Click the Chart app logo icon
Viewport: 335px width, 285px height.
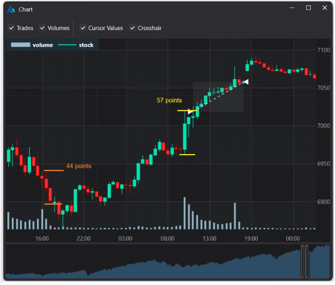click(11, 9)
